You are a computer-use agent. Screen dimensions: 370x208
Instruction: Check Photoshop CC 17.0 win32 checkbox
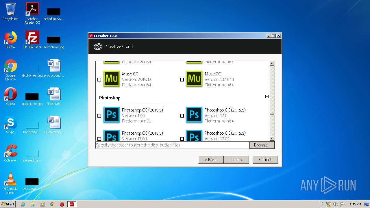pos(99,116)
